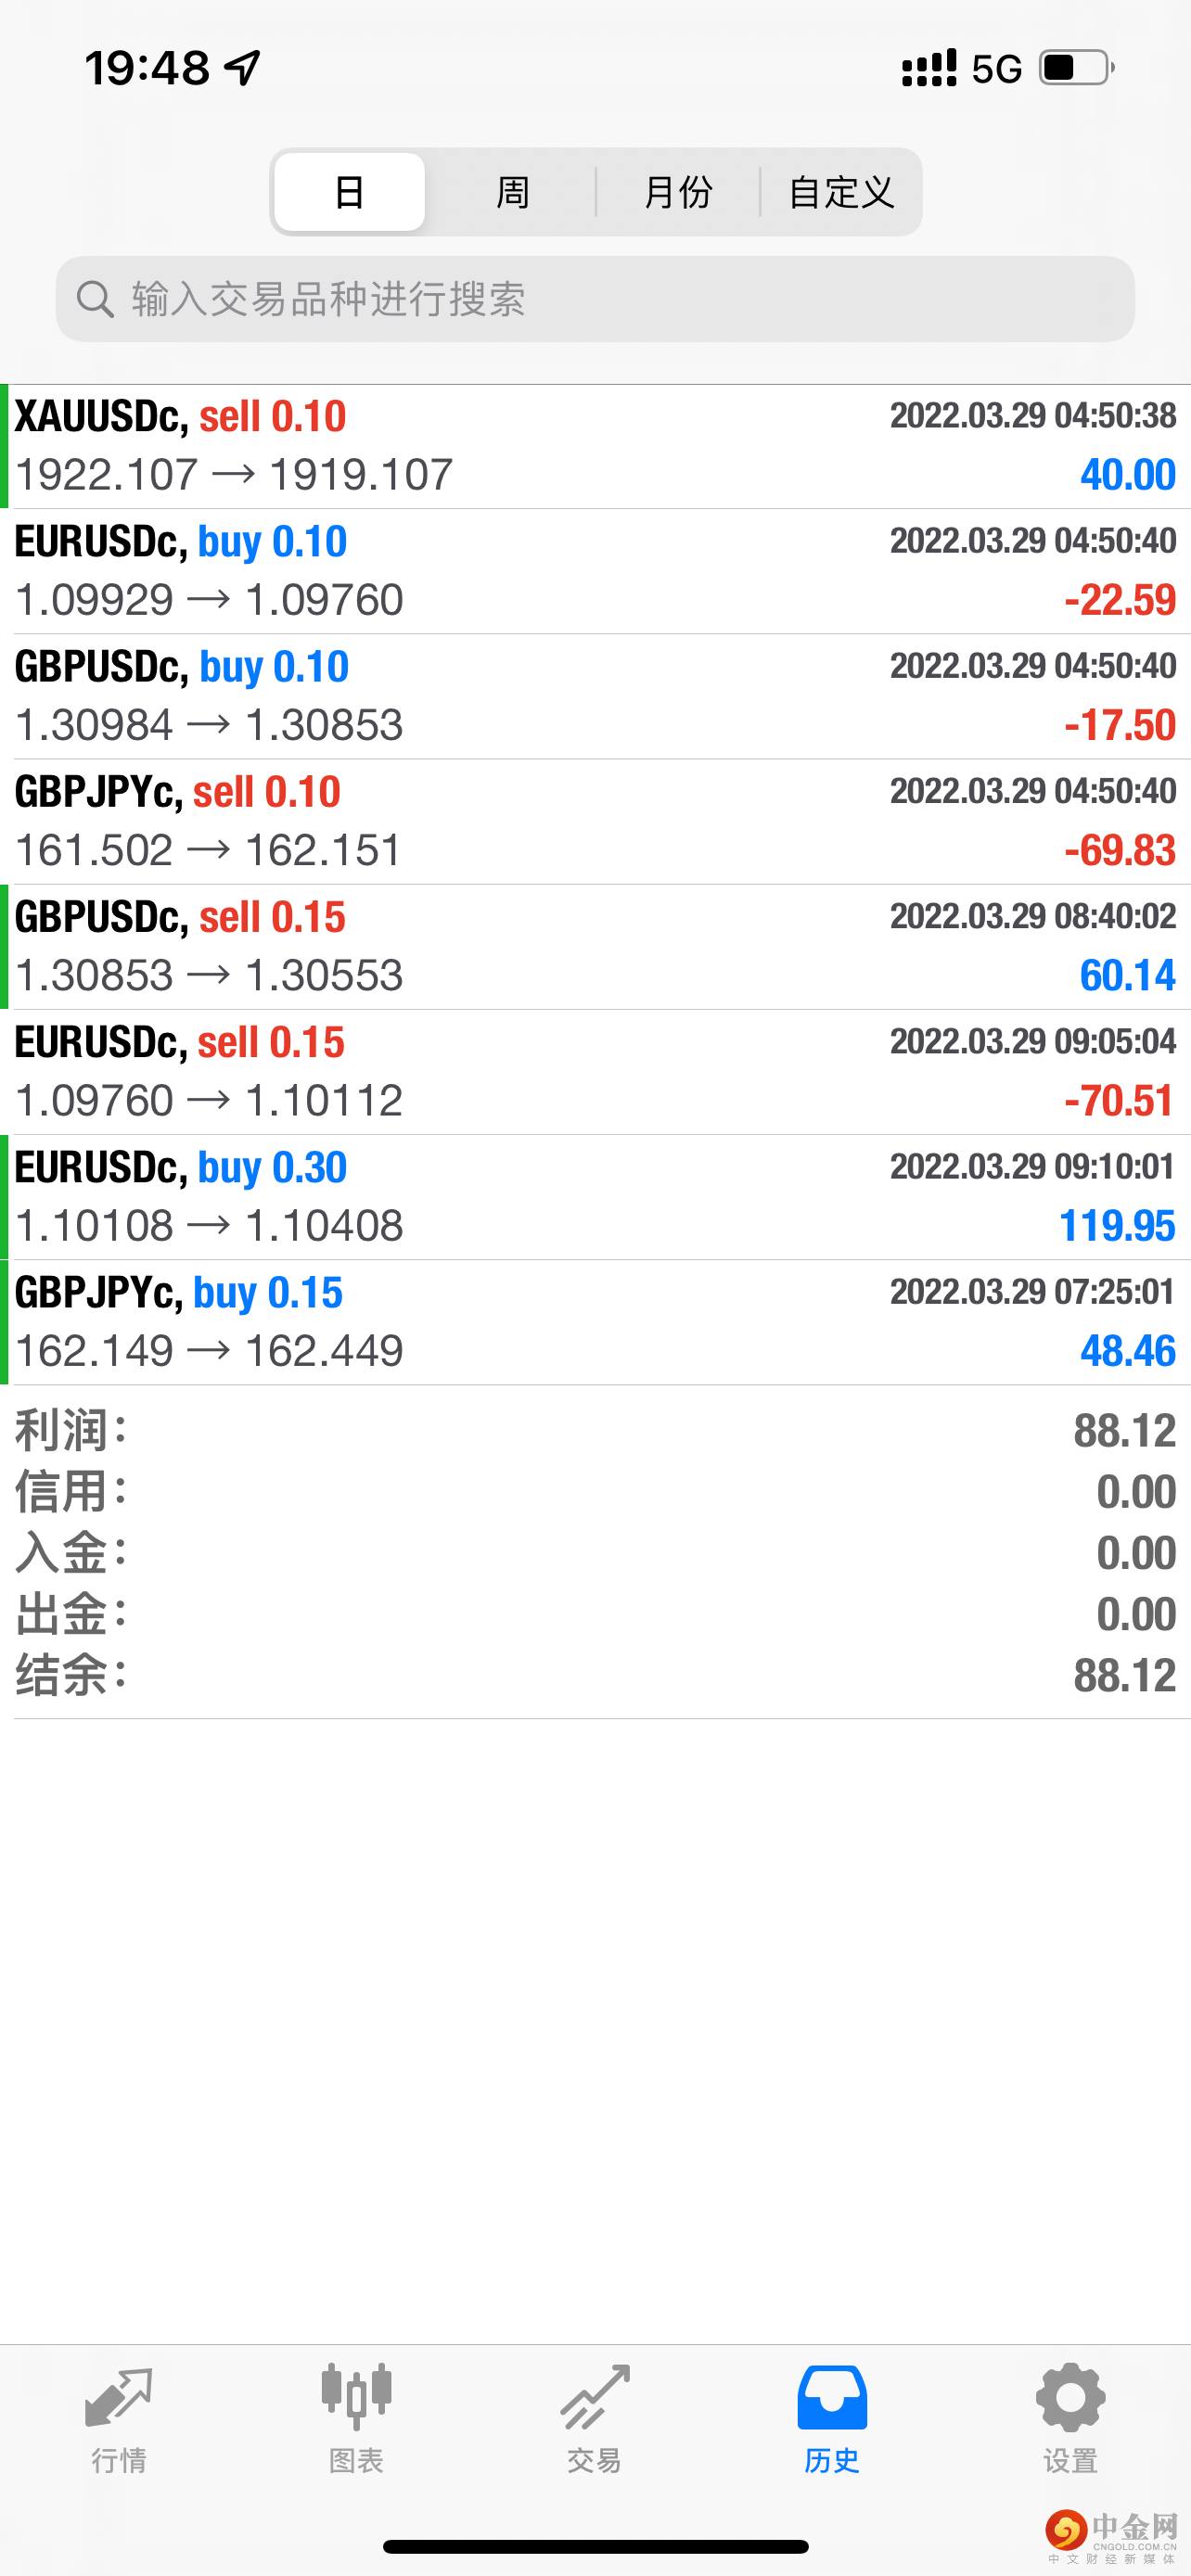Open the 设置 settings gear icon
Image resolution: width=1191 pixels, height=2576 pixels.
click(1070, 2397)
